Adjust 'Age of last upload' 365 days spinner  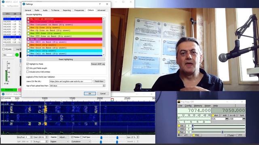click(104, 86)
